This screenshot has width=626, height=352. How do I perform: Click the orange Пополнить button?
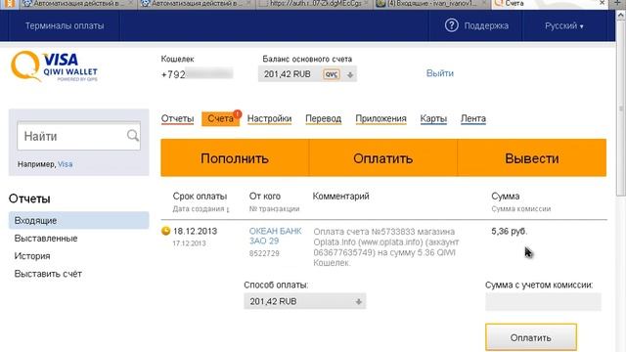tap(235, 157)
